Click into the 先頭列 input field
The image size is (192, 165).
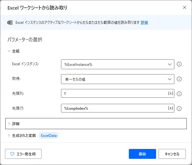click(x=113, y=94)
